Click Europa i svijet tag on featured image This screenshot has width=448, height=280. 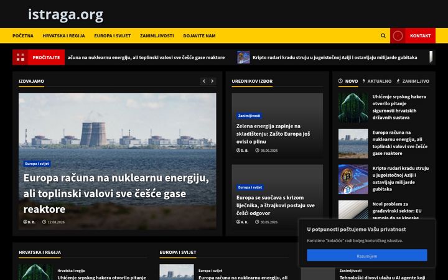pos(37,164)
